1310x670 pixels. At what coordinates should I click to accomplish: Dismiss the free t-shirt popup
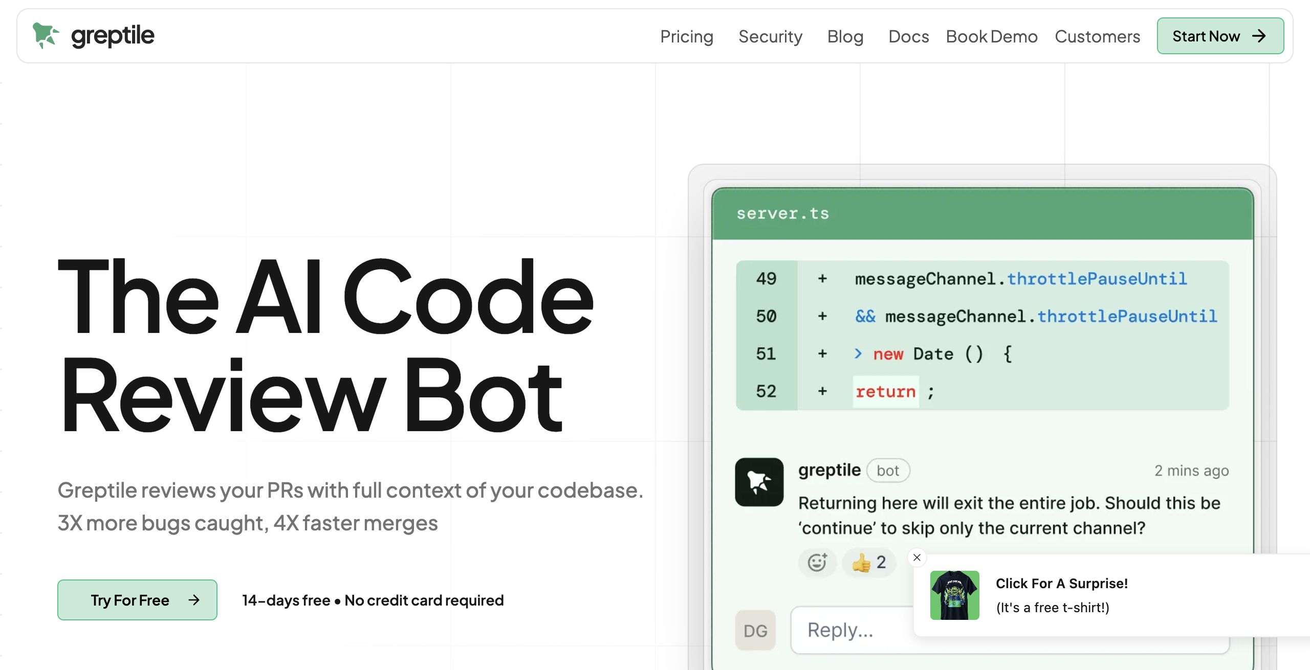(x=916, y=557)
